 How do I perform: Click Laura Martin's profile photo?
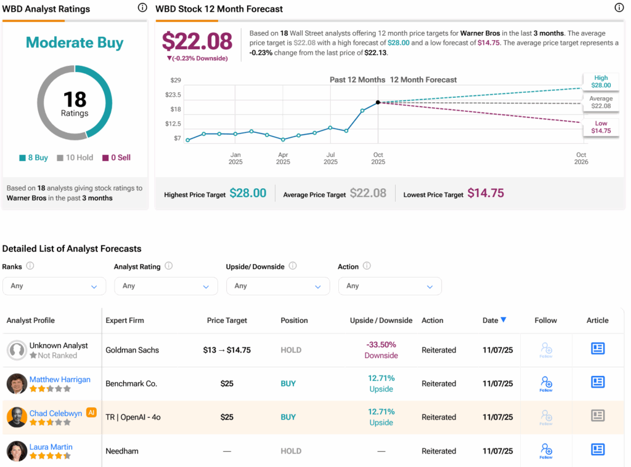click(x=17, y=451)
